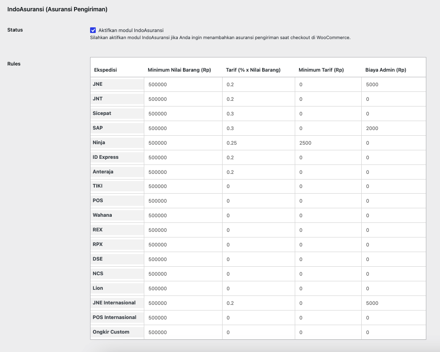Click the Ekspedisi column header

(106, 70)
